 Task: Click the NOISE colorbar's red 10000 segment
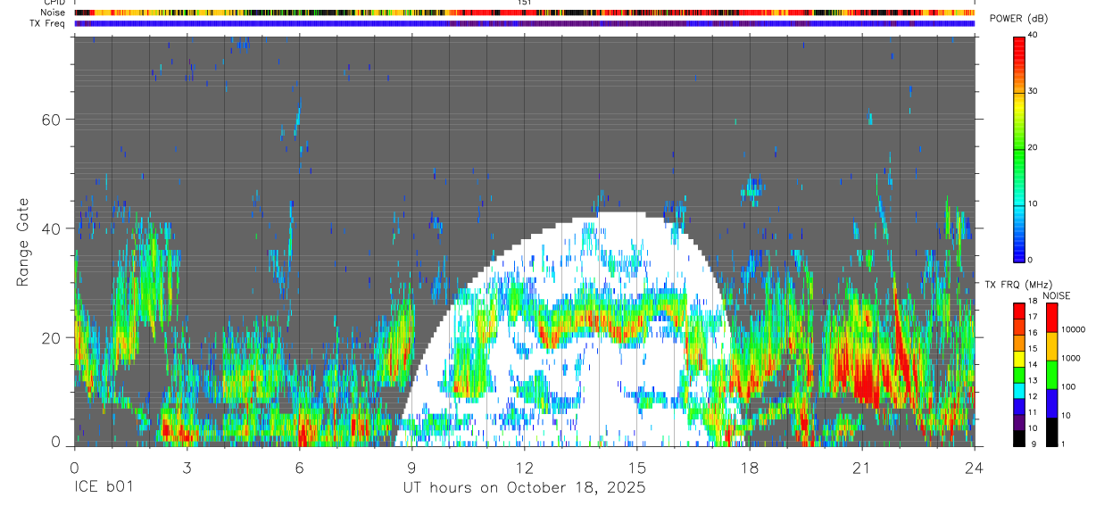tap(1051, 317)
